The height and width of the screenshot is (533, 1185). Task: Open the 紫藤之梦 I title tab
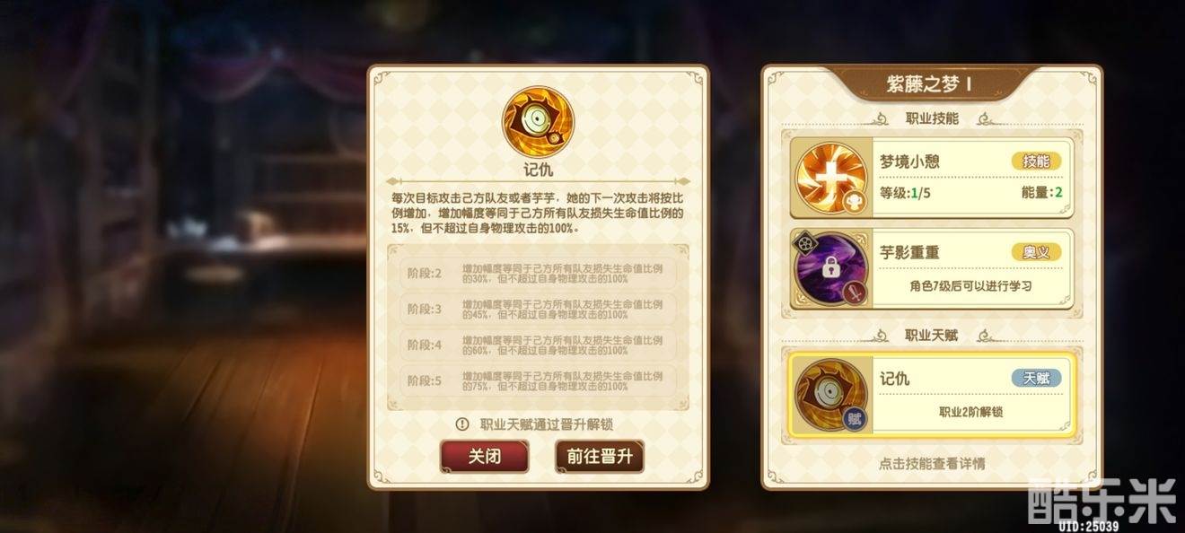coord(930,84)
